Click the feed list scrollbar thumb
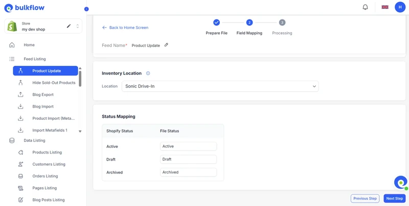 point(80,79)
